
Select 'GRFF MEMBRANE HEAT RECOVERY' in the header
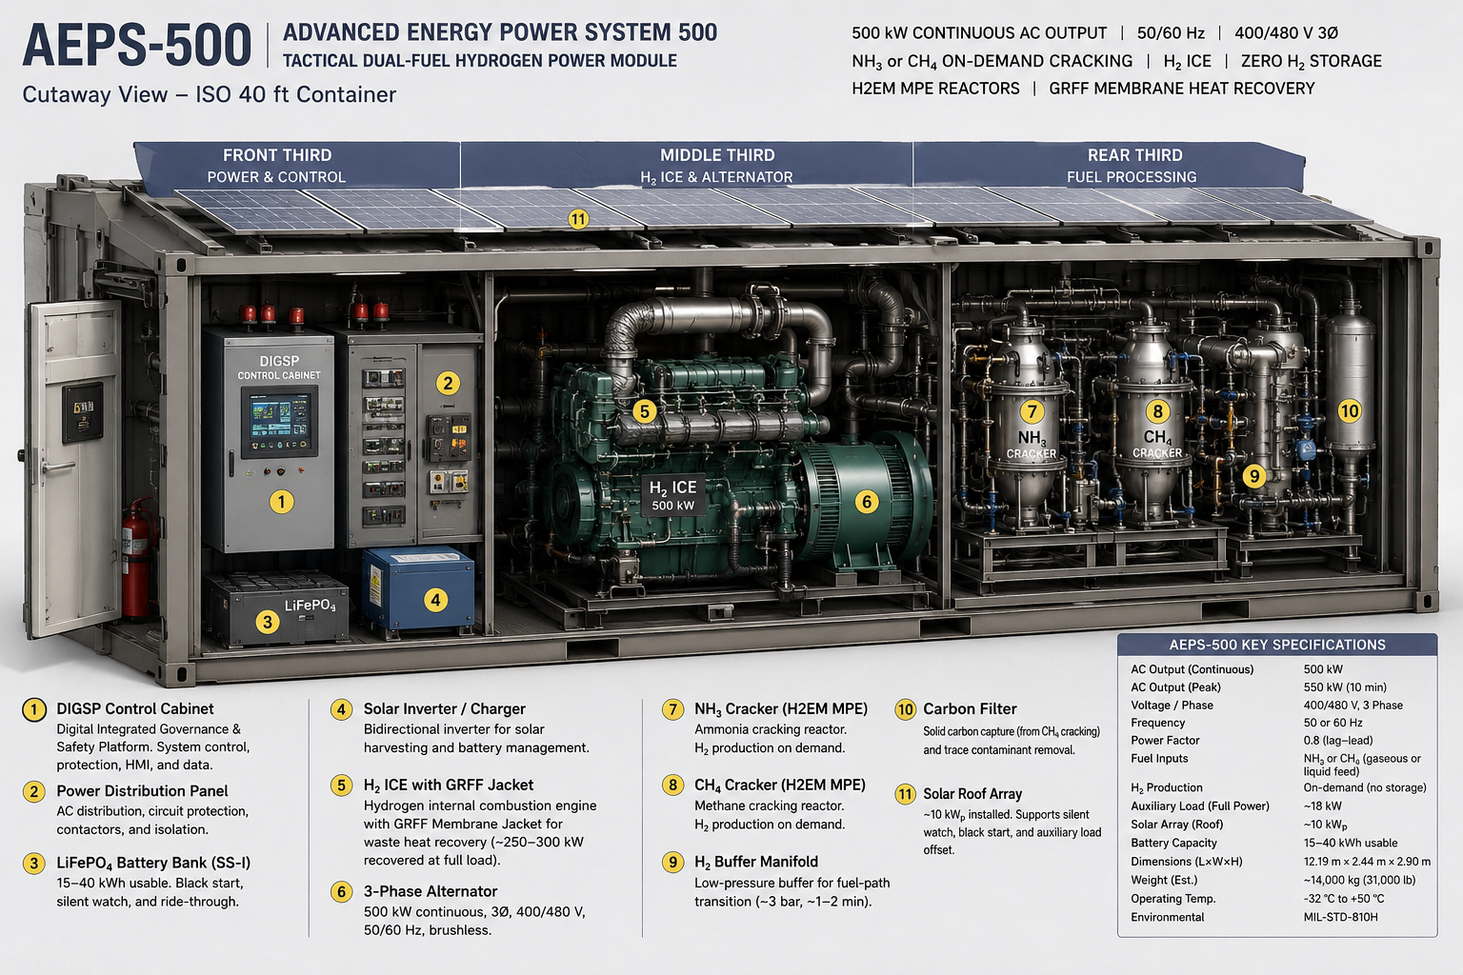1181,89
